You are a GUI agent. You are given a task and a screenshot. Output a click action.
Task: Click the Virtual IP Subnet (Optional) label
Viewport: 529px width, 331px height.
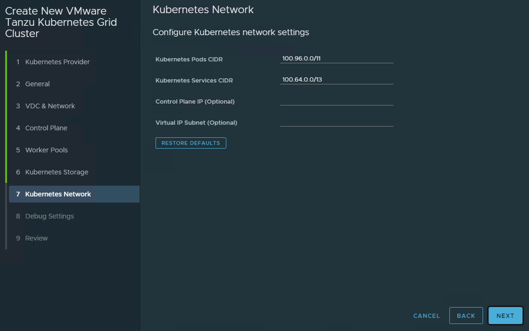(x=196, y=123)
